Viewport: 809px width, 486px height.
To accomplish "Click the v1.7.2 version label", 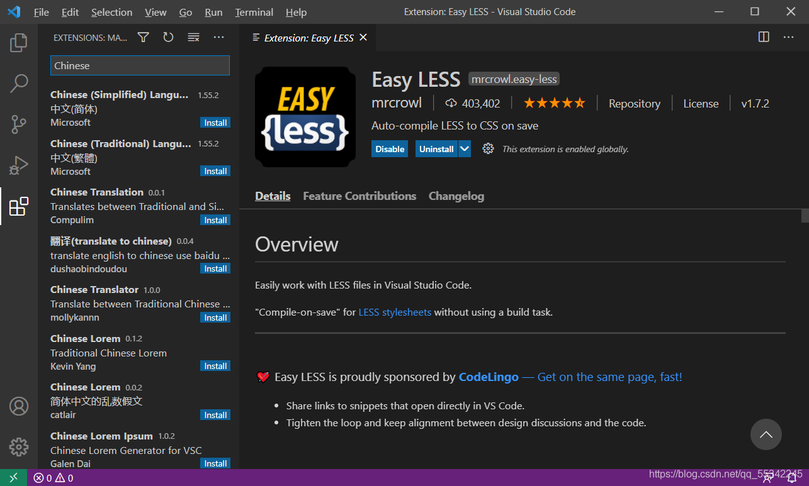I will click(x=755, y=104).
